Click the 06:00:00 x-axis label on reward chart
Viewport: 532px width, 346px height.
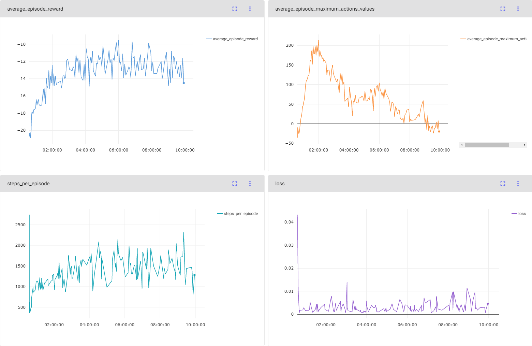click(119, 150)
